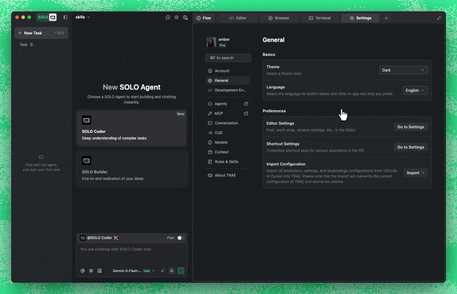The width and height of the screenshot is (457, 294).
Task: Insert an @ mention in chat
Action: [x=82, y=271]
